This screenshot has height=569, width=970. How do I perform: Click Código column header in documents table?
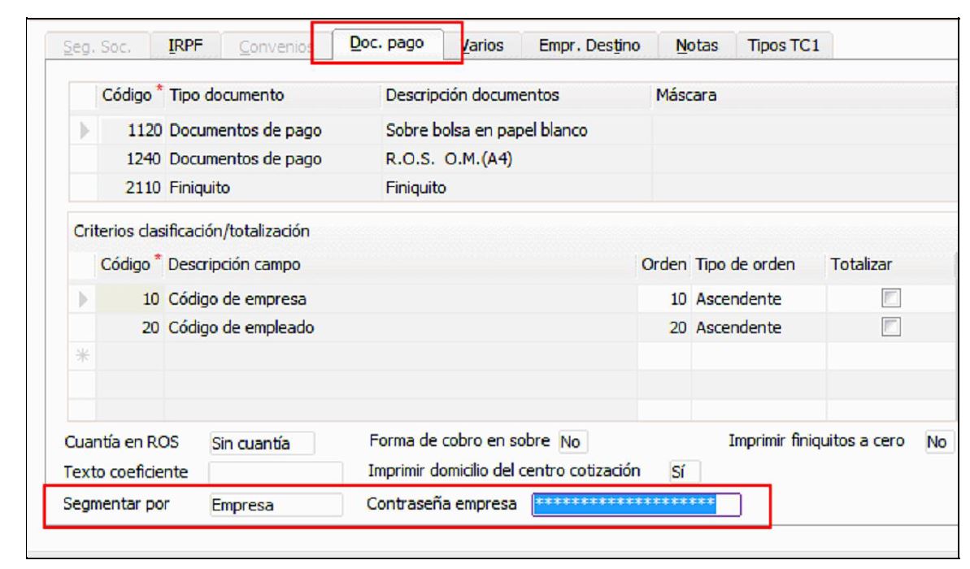(131, 95)
